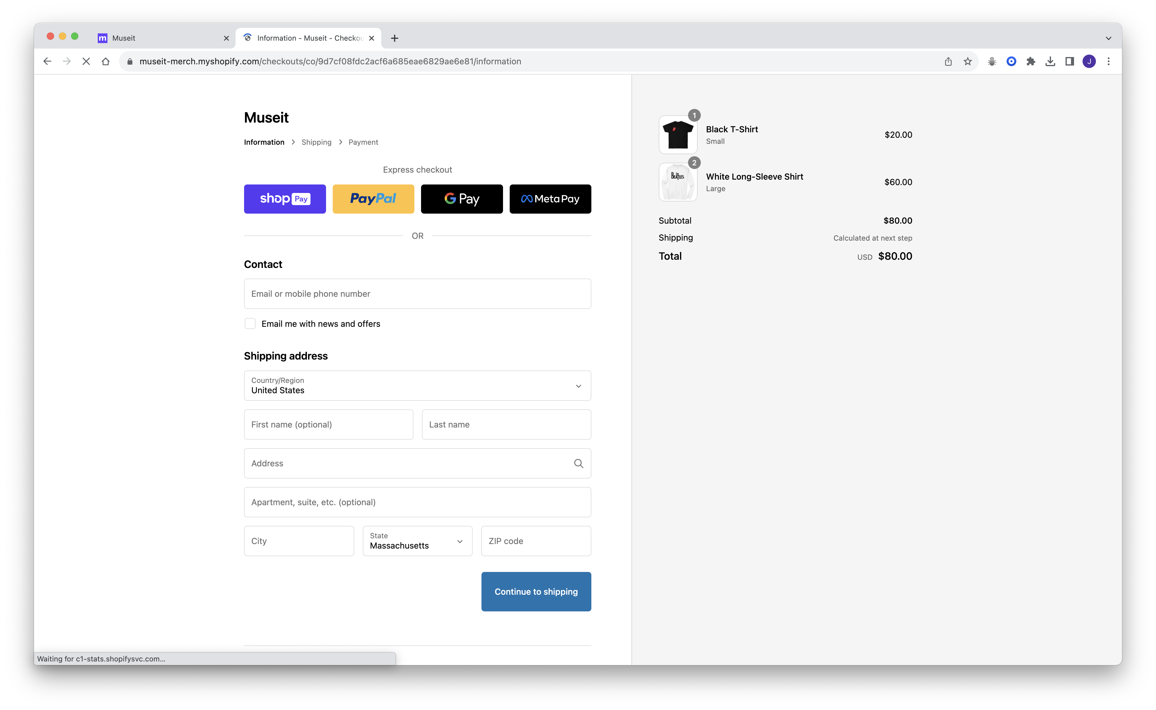This screenshot has height=710, width=1156.
Task: Go to Shipping breadcrumb step
Action: (316, 142)
